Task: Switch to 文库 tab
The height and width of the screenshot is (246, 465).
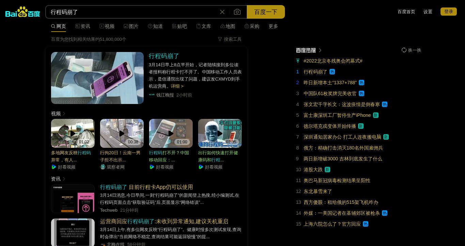Action: click(204, 26)
